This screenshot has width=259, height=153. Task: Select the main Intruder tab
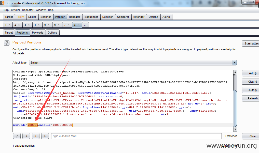60,17
